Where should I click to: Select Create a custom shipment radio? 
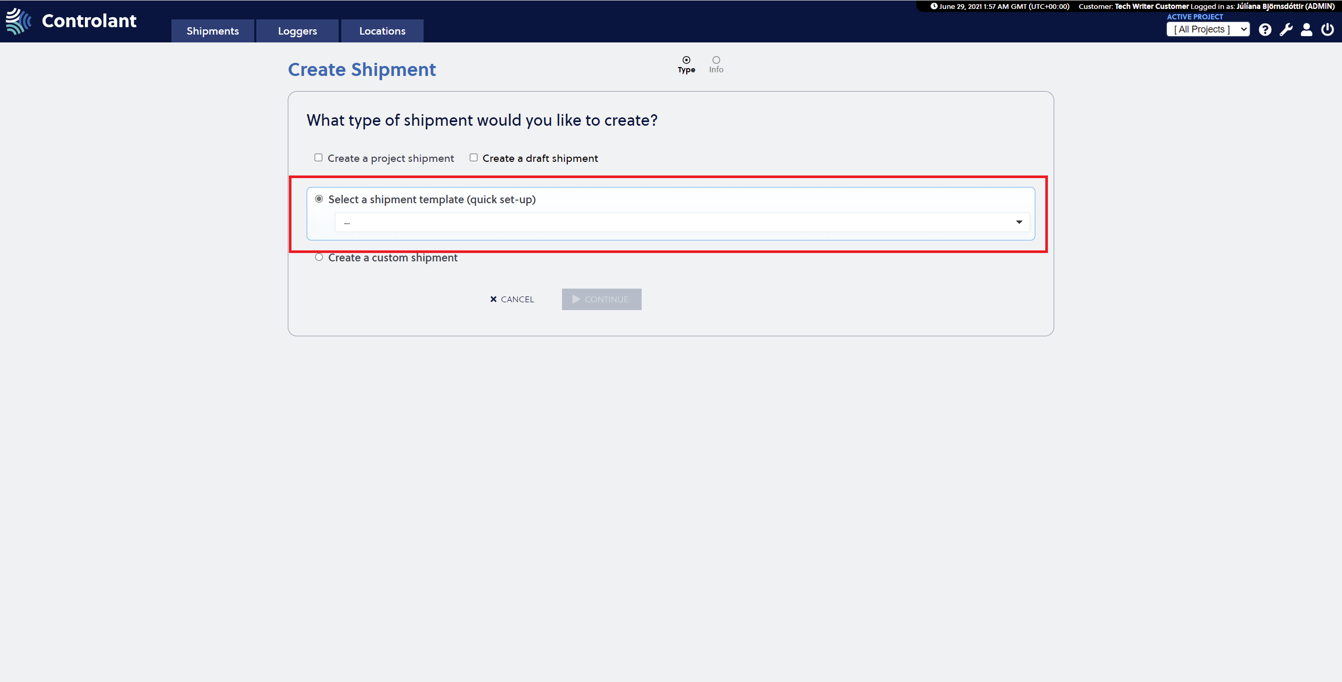tap(319, 257)
